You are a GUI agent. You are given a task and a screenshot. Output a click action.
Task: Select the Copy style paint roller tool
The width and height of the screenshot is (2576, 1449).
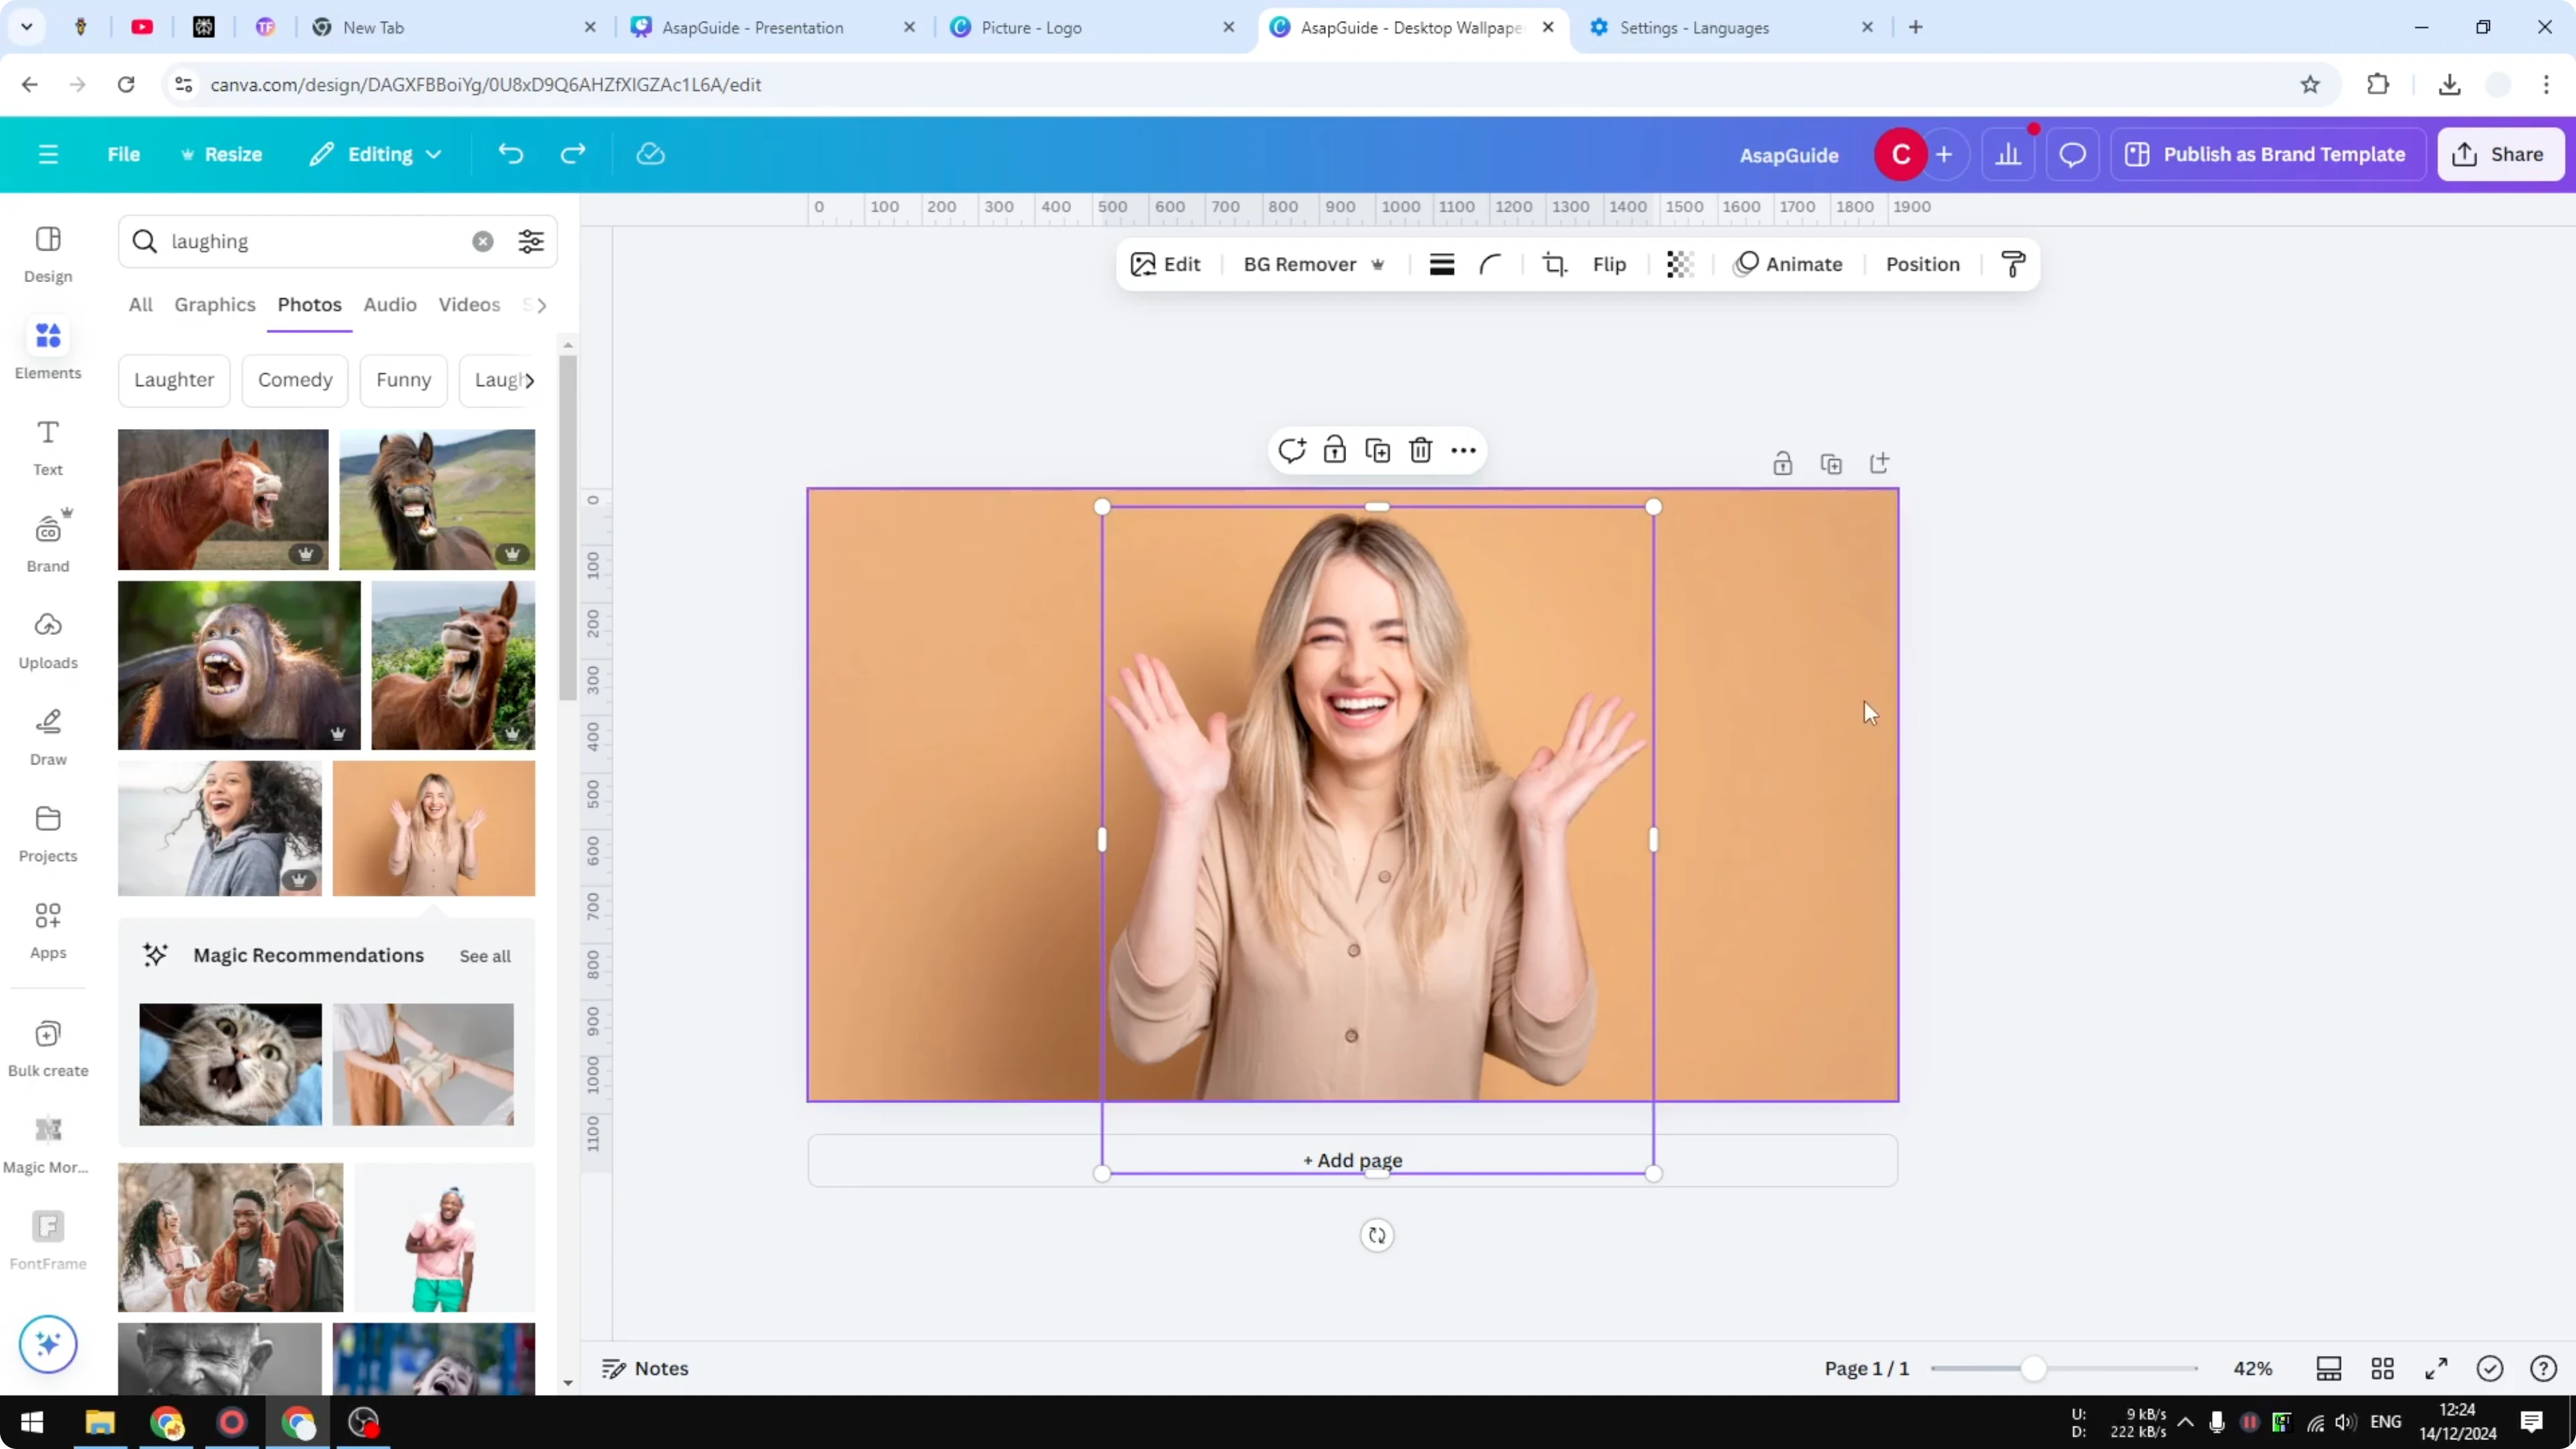pos(2013,264)
